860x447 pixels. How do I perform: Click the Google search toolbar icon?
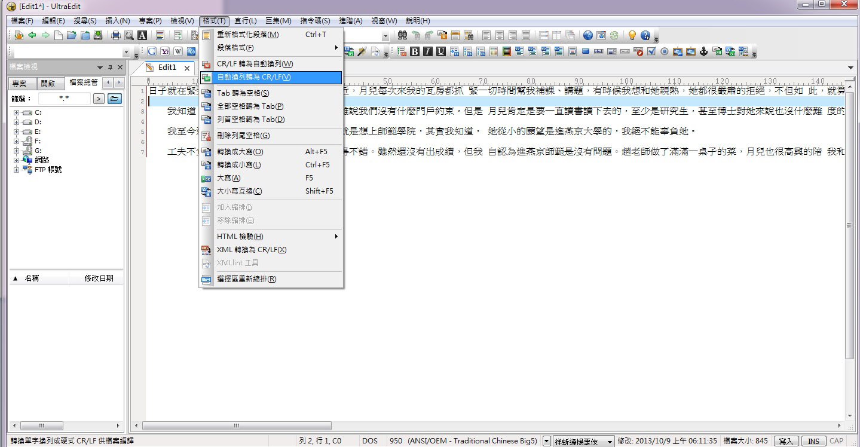[x=152, y=52]
